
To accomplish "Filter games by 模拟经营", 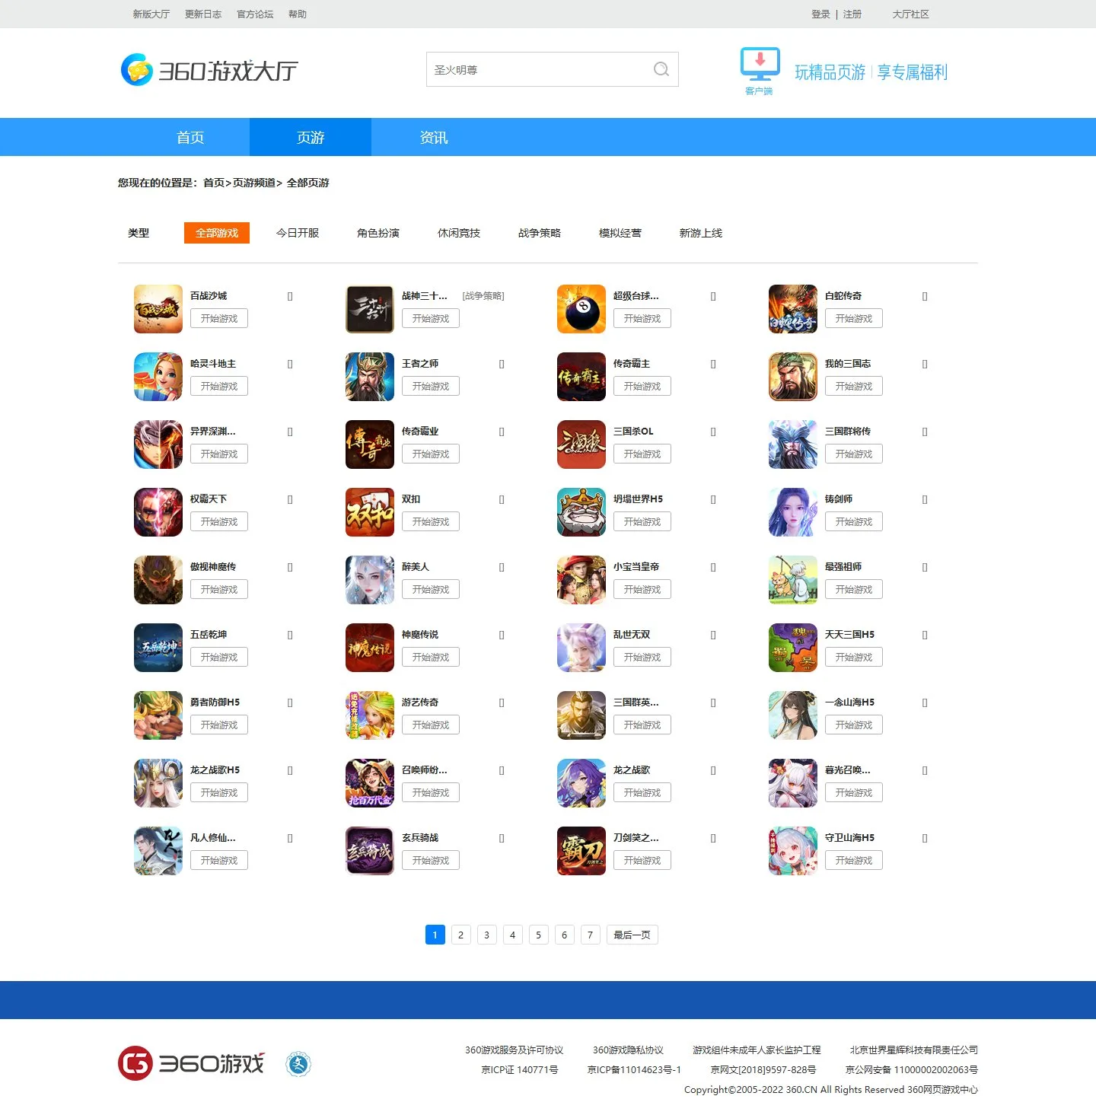I will (x=620, y=233).
